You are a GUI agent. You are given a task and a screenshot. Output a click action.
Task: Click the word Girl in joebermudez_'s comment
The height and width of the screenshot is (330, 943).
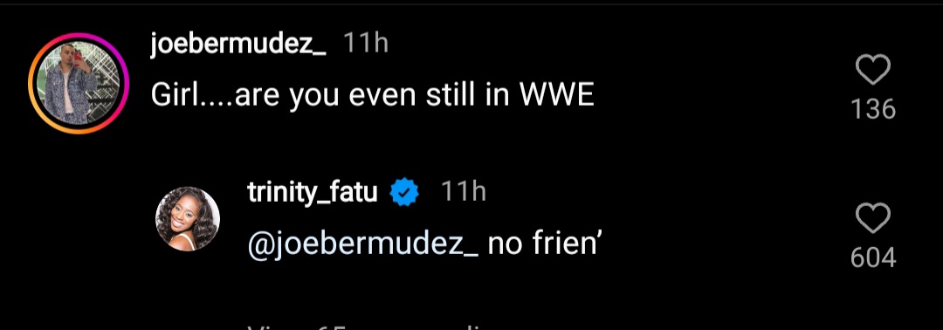[173, 96]
